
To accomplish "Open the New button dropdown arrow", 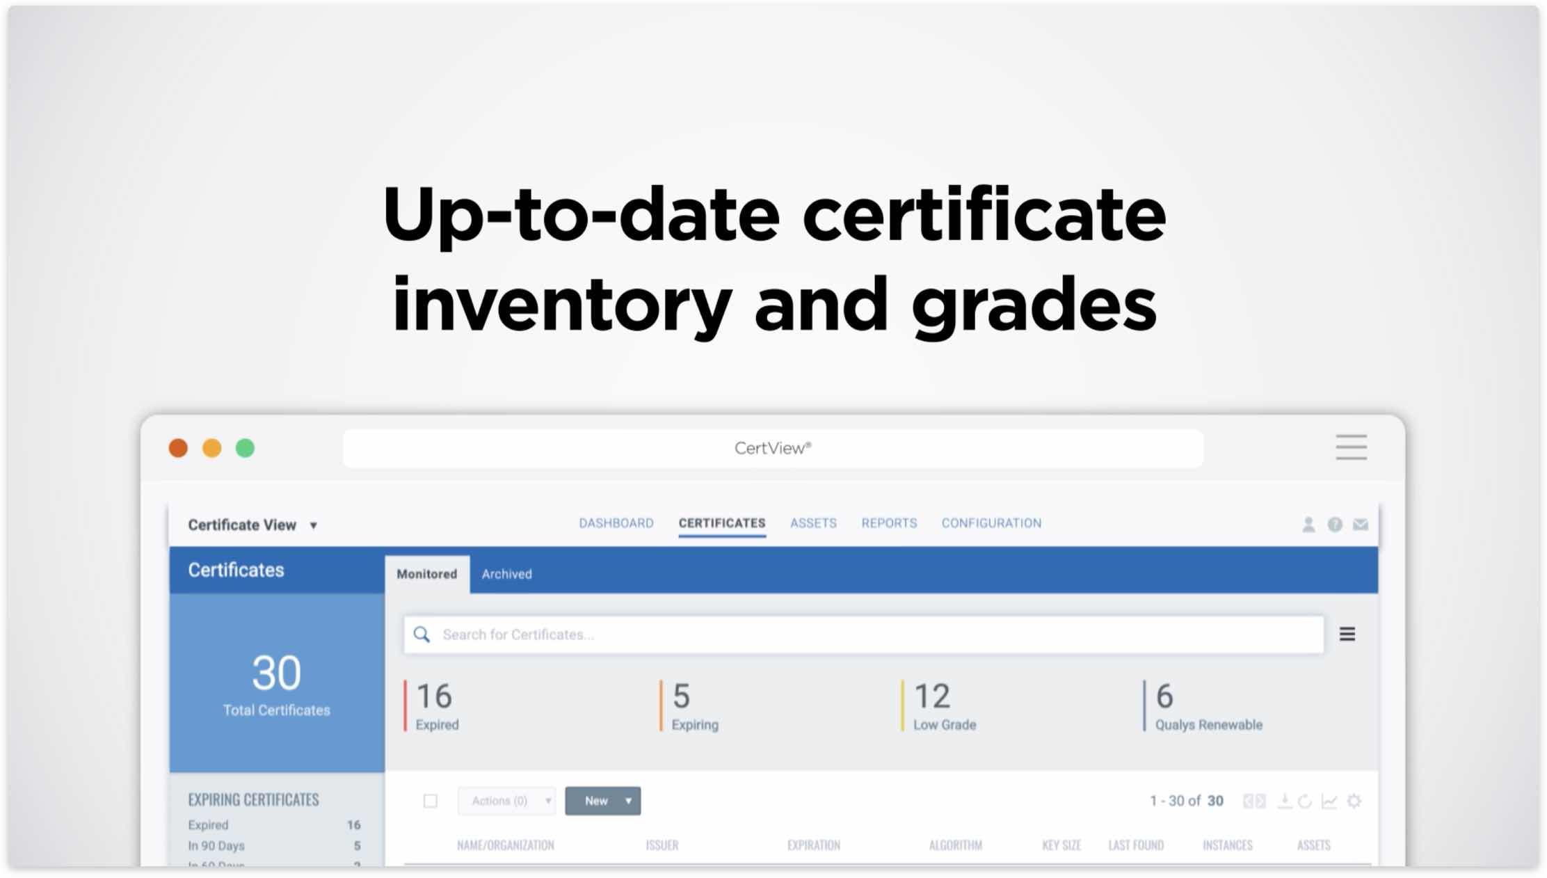I will 628,801.
